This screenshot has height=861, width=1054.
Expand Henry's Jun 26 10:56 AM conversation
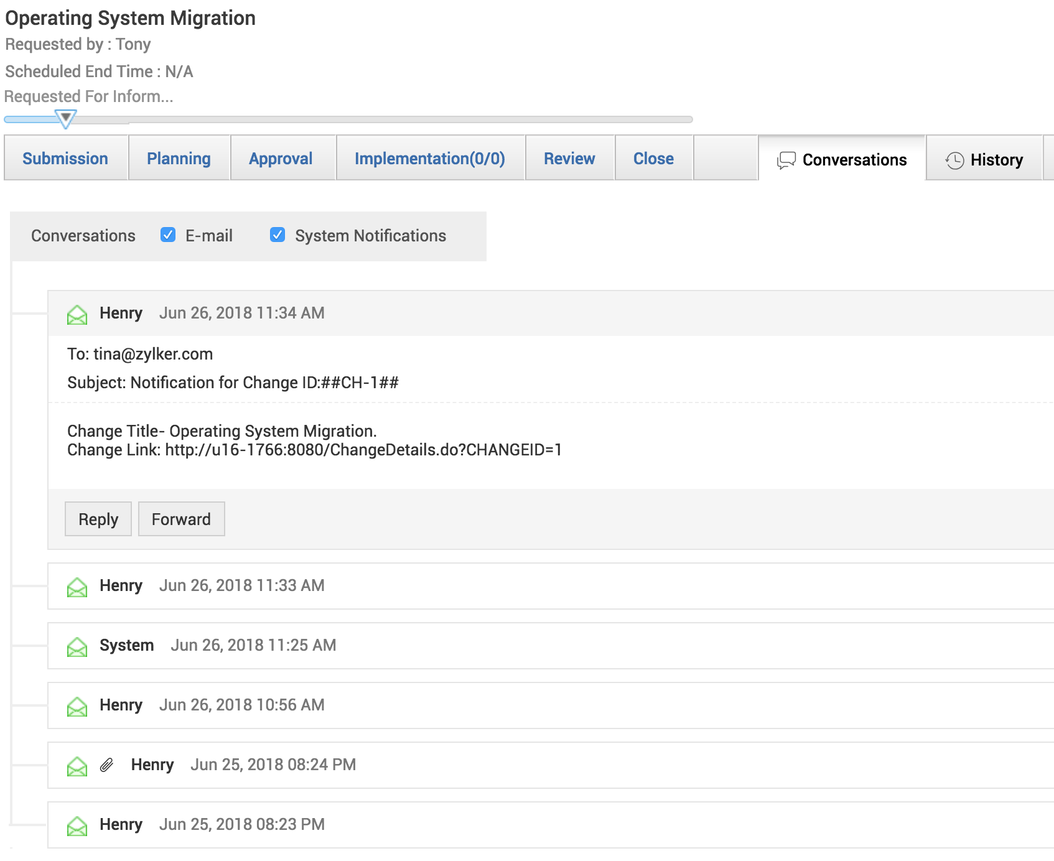click(x=551, y=705)
